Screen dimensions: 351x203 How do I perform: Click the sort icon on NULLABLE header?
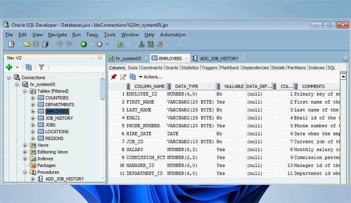point(218,86)
